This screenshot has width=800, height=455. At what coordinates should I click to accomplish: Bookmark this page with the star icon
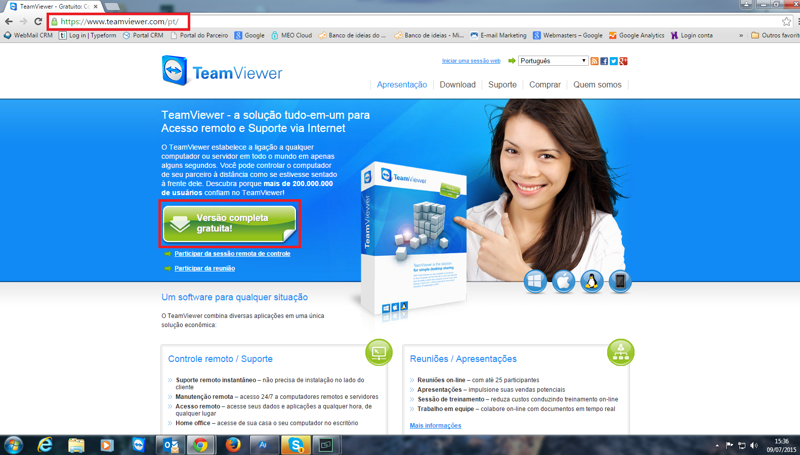point(786,21)
